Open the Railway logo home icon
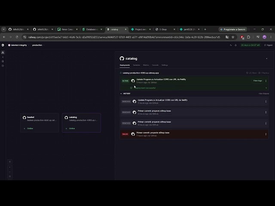This screenshot has width=275, height=206. [3, 45]
